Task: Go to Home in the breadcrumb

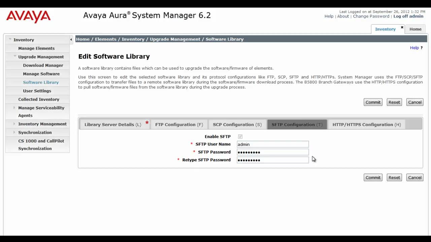Action: tap(83, 39)
